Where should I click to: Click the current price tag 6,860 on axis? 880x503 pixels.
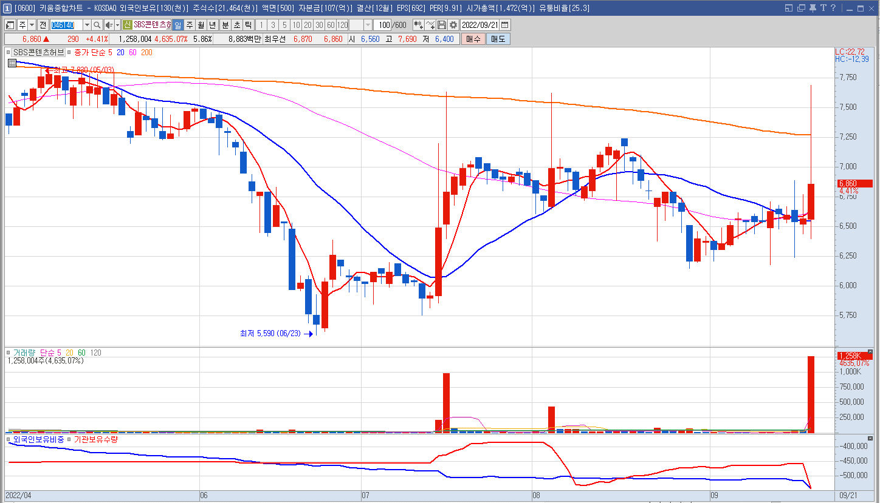854,183
